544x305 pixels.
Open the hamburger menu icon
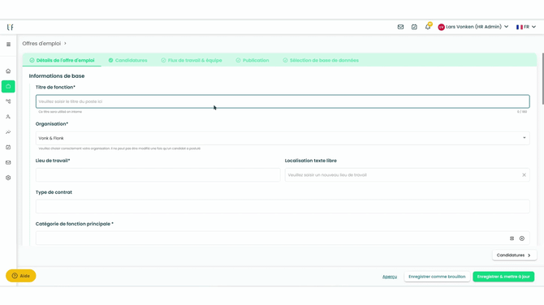click(8, 45)
